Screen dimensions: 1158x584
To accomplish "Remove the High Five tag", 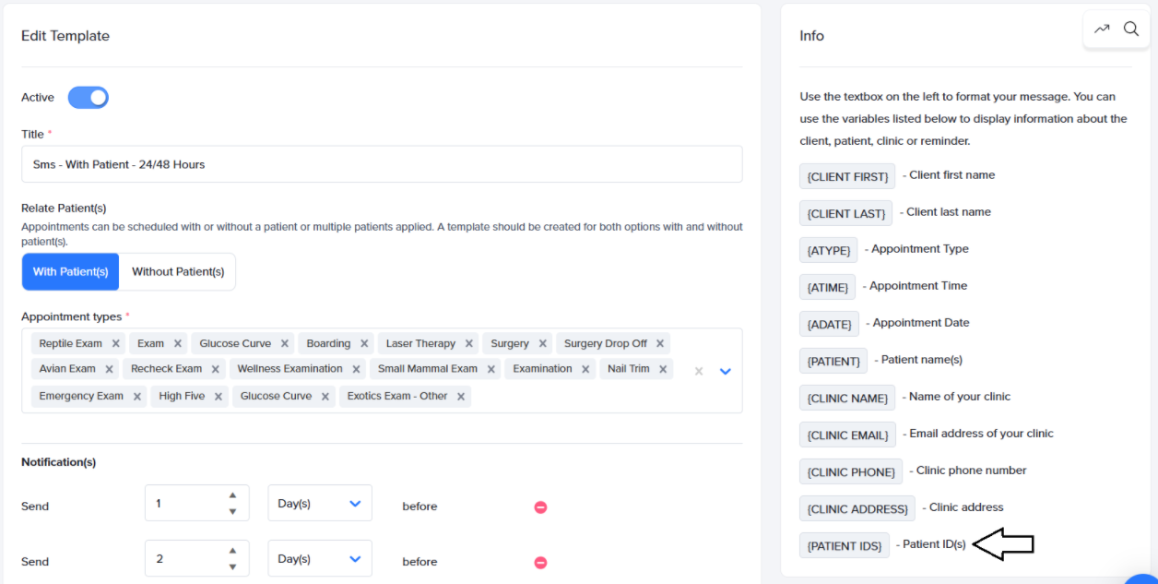I will [219, 397].
